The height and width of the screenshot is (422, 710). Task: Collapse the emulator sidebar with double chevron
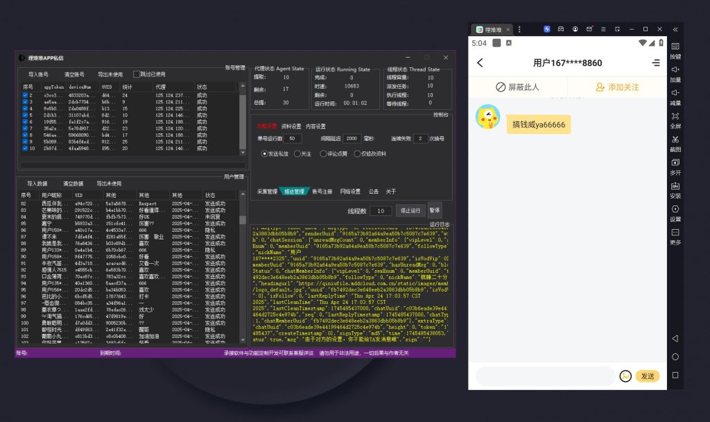(x=675, y=29)
